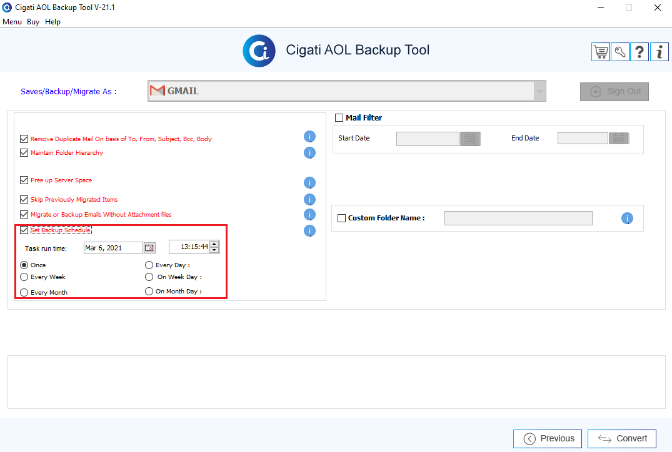The height and width of the screenshot is (452, 672).
Task: Click the End Date input field
Action: coord(583,138)
